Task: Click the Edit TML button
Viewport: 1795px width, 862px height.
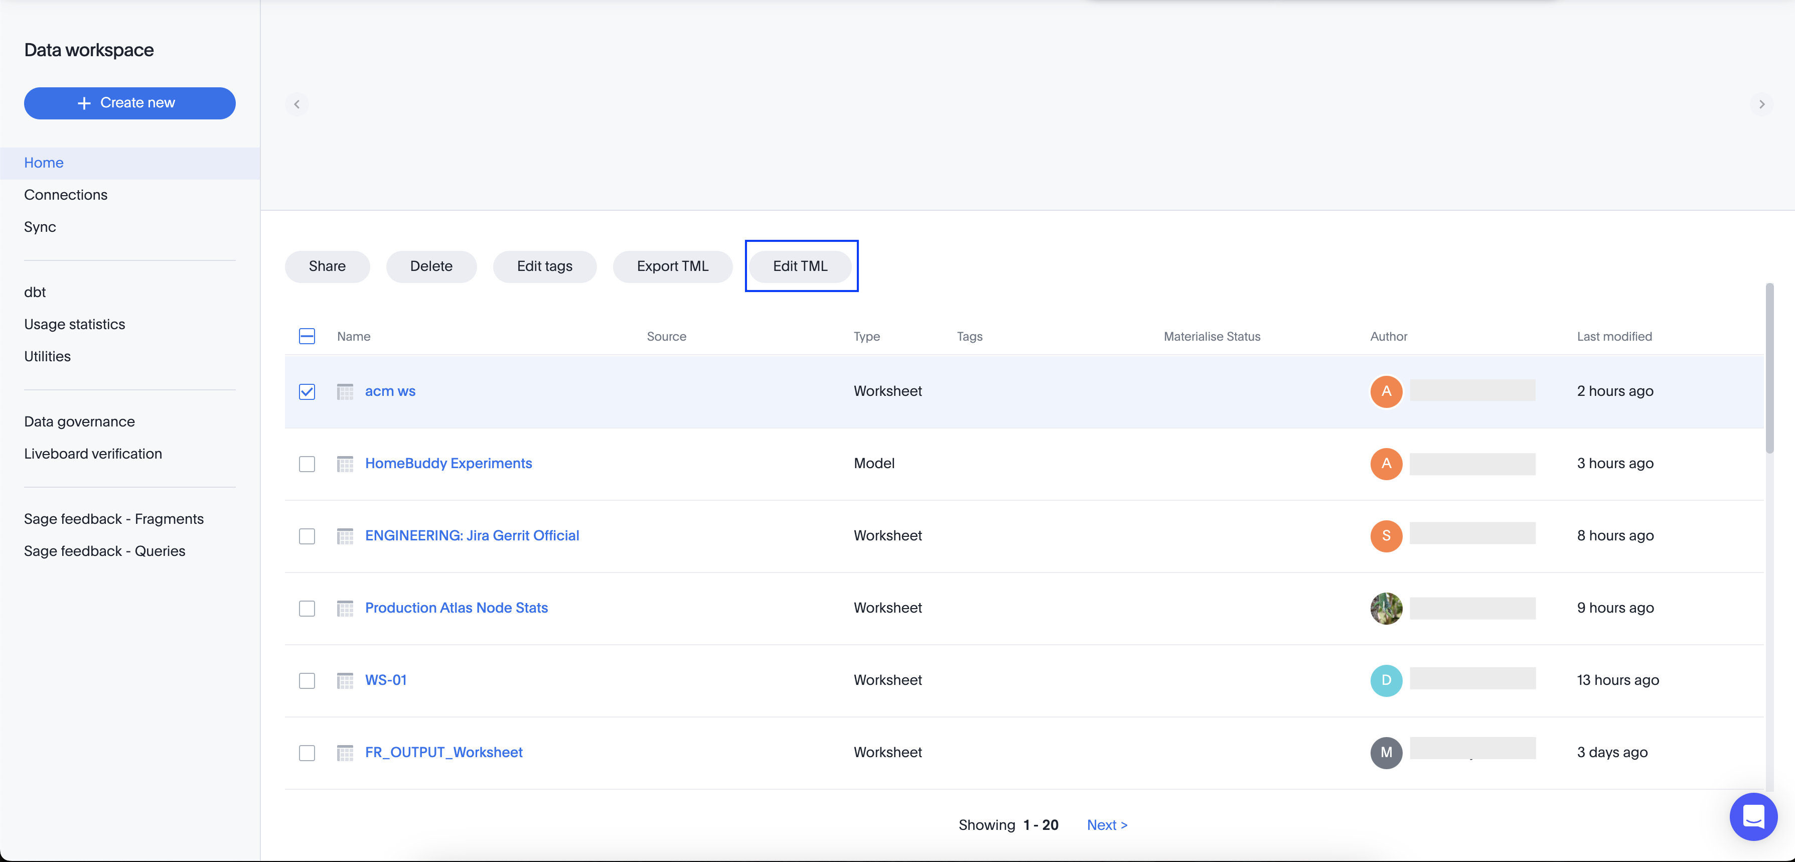Action: coord(801,266)
